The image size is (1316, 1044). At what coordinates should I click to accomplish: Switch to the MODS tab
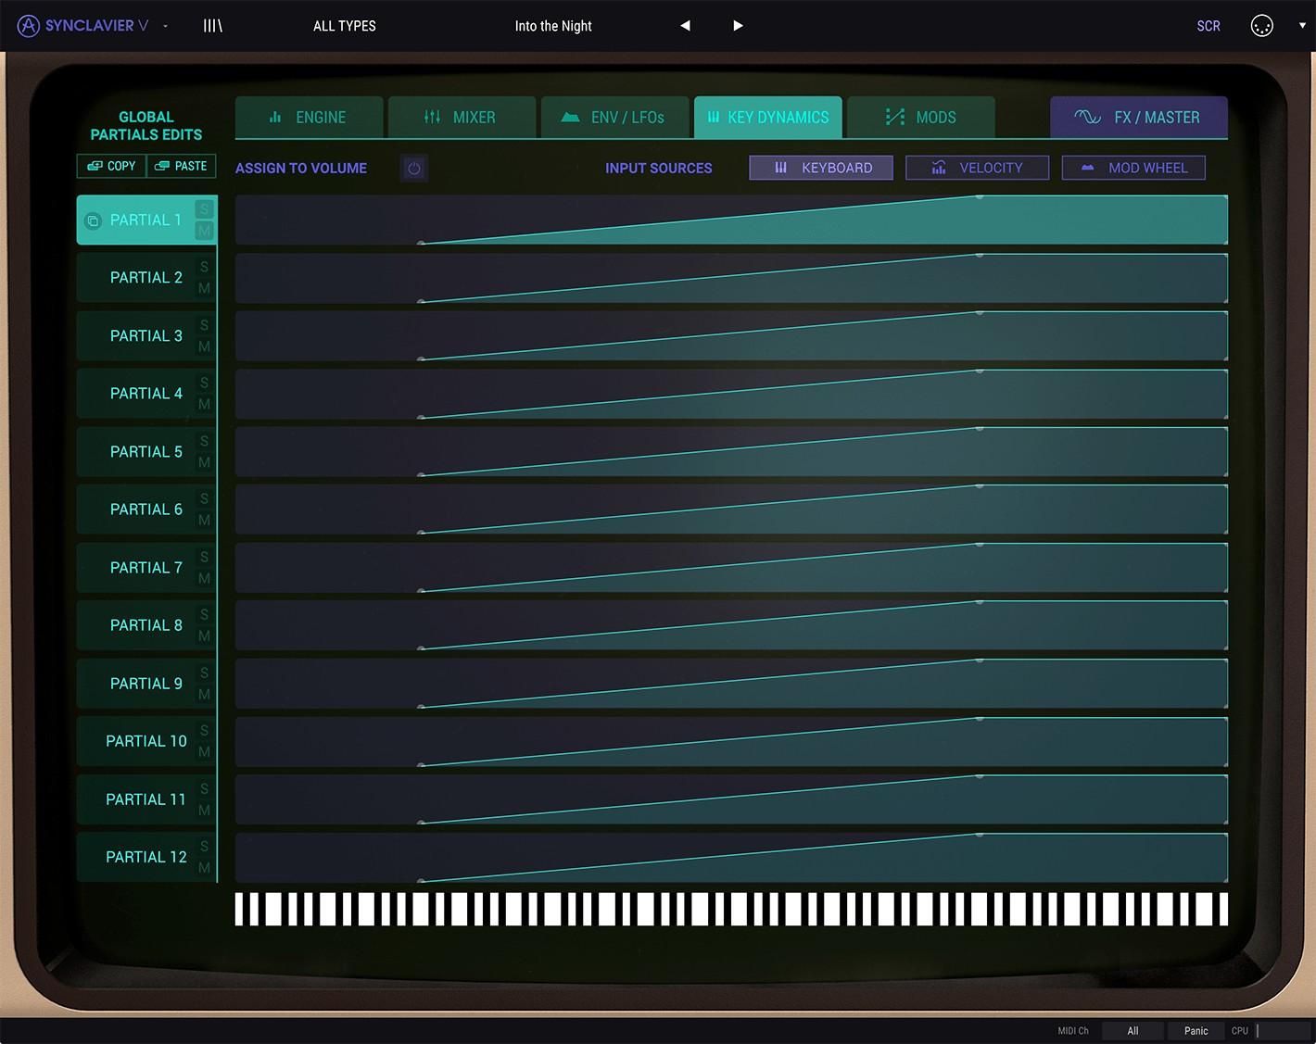click(921, 117)
